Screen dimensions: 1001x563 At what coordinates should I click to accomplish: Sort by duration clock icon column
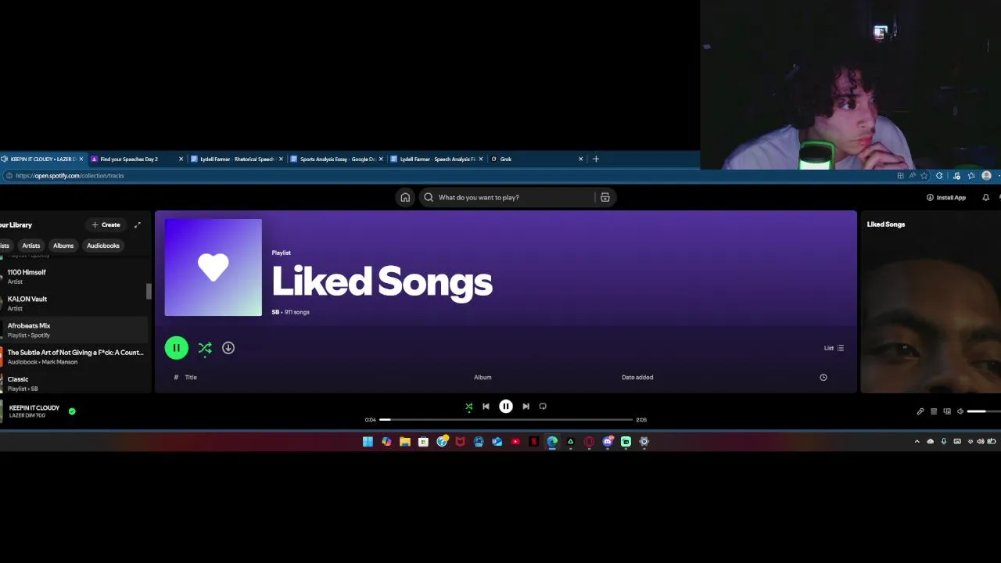tap(823, 377)
